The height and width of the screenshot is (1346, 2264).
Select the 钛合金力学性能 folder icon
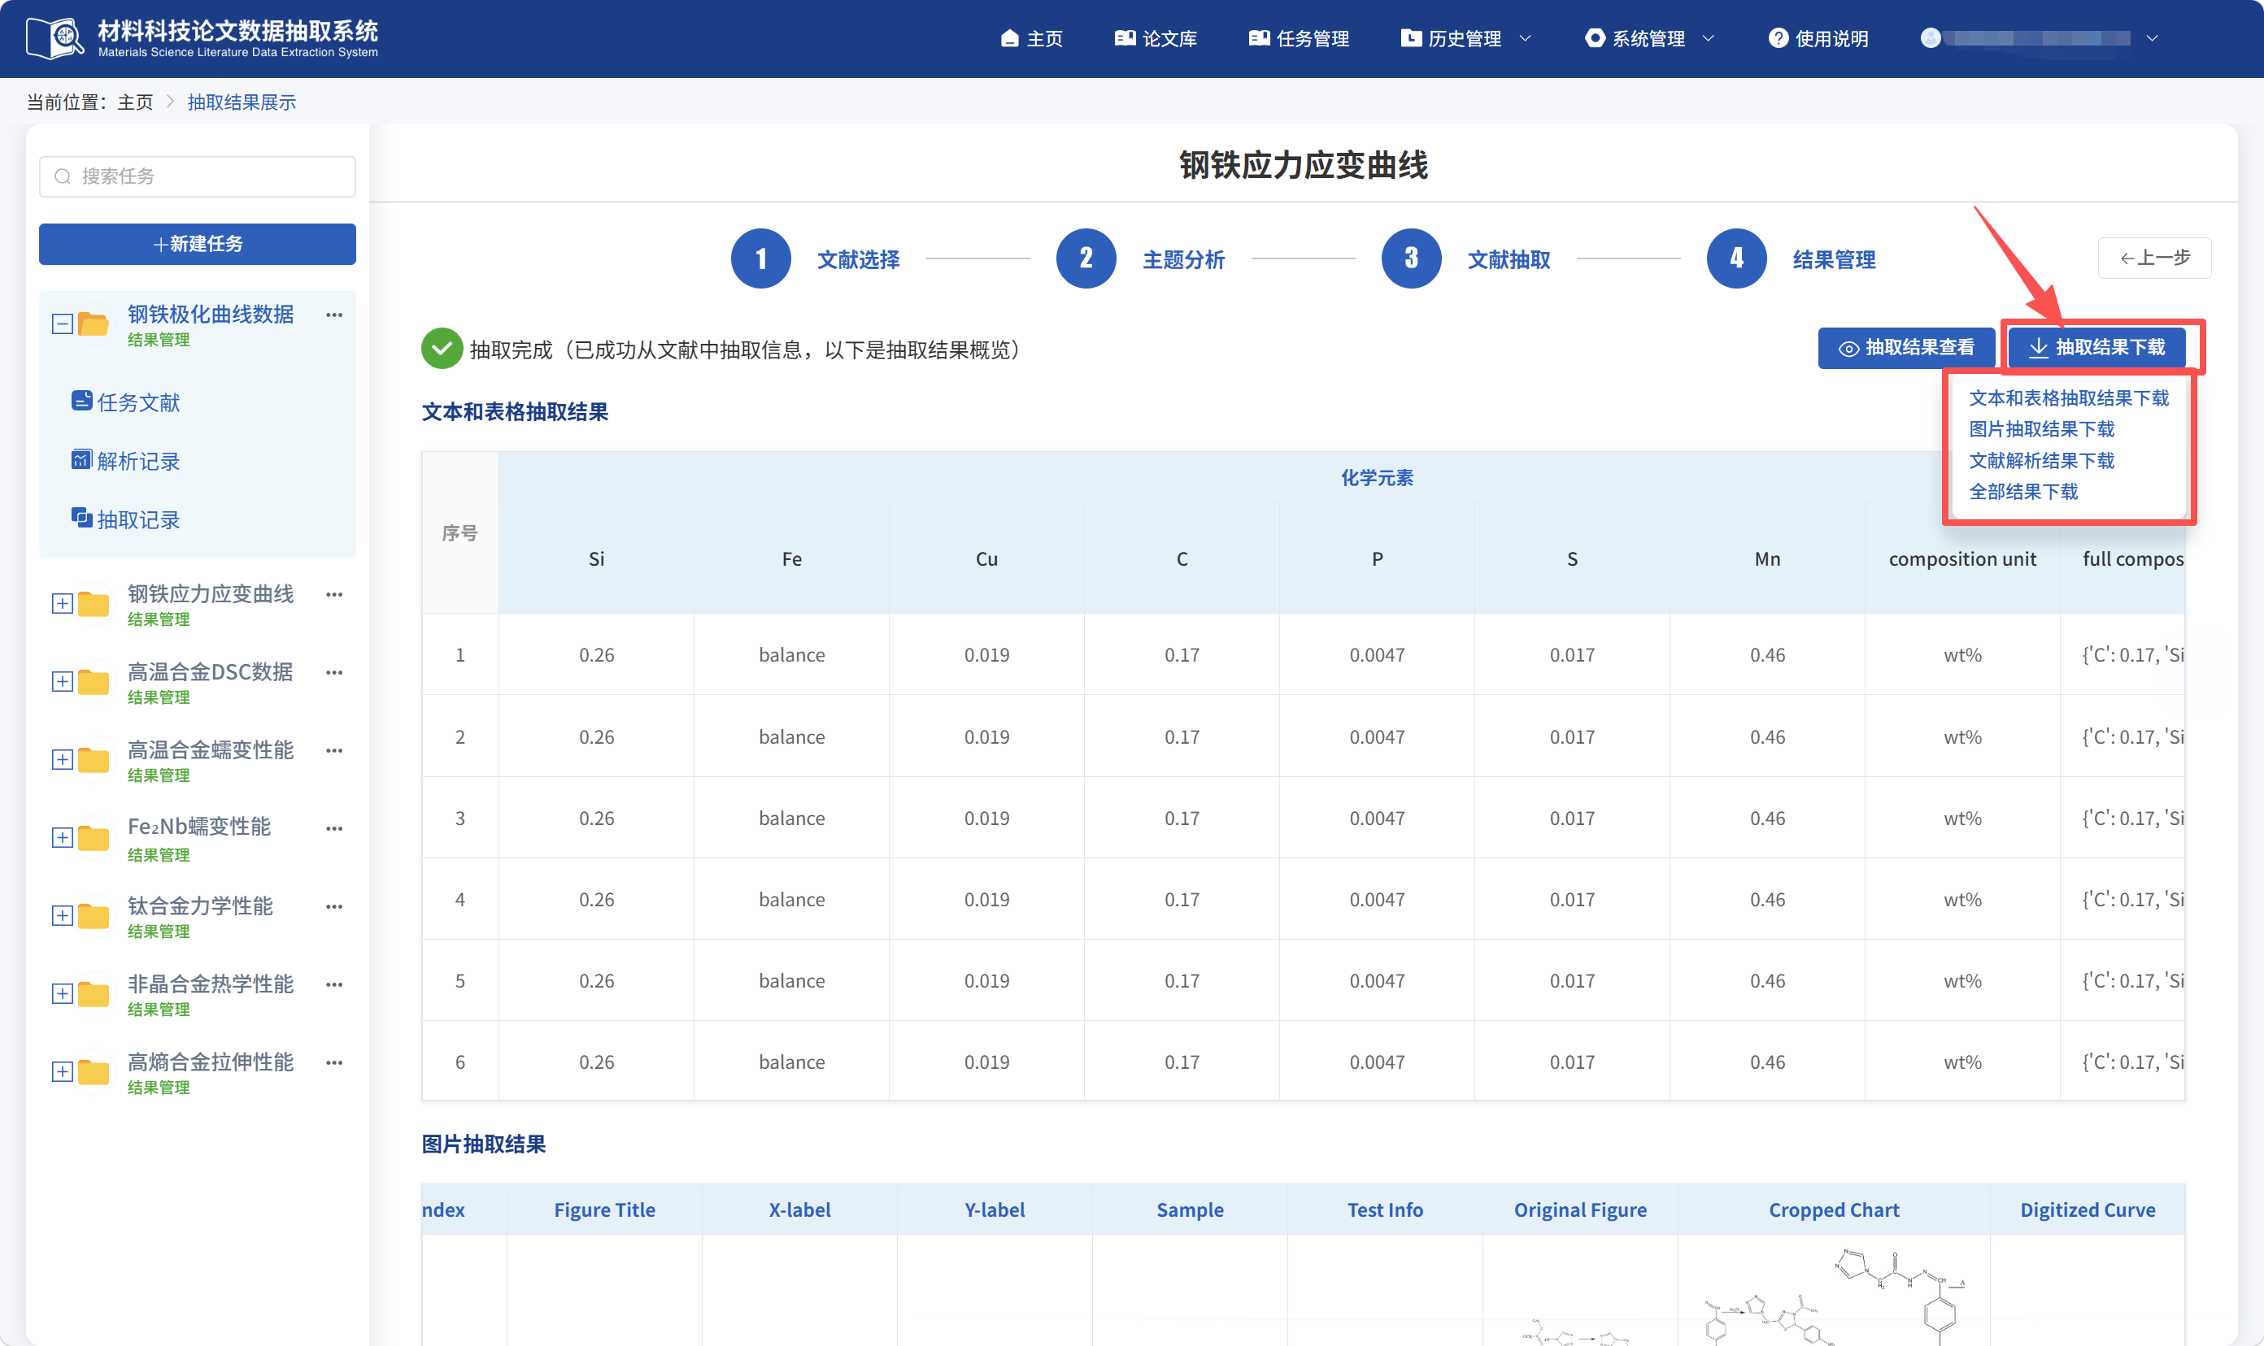(x=94, y=915)
